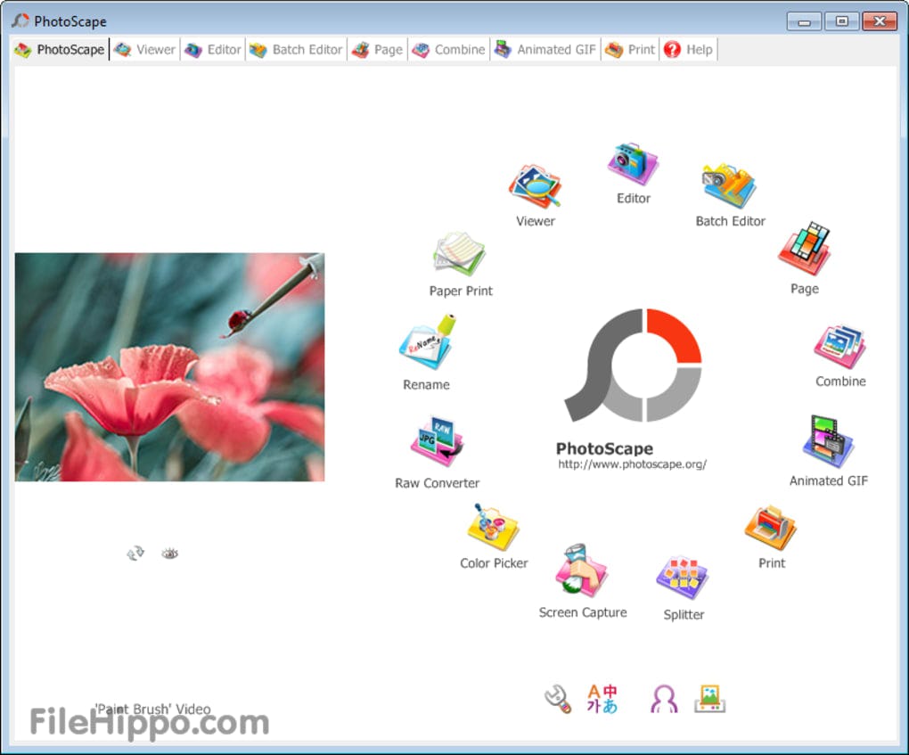Open the language selection icon
The width and height of the screenshot is (909, 755).
pyautogui.click(x=602, y=698)
